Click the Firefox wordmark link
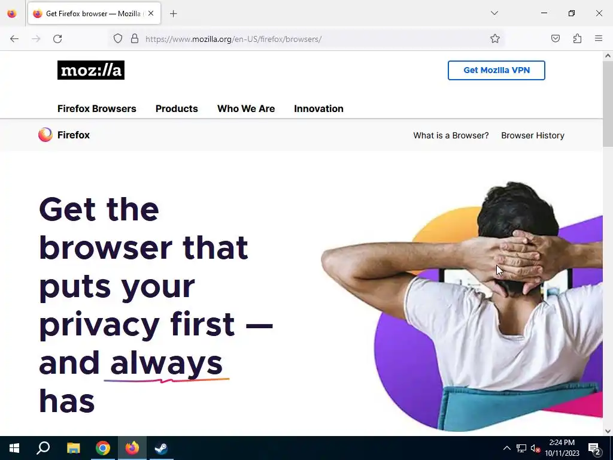This screenshot has width=613, height=460. point(74,135)
